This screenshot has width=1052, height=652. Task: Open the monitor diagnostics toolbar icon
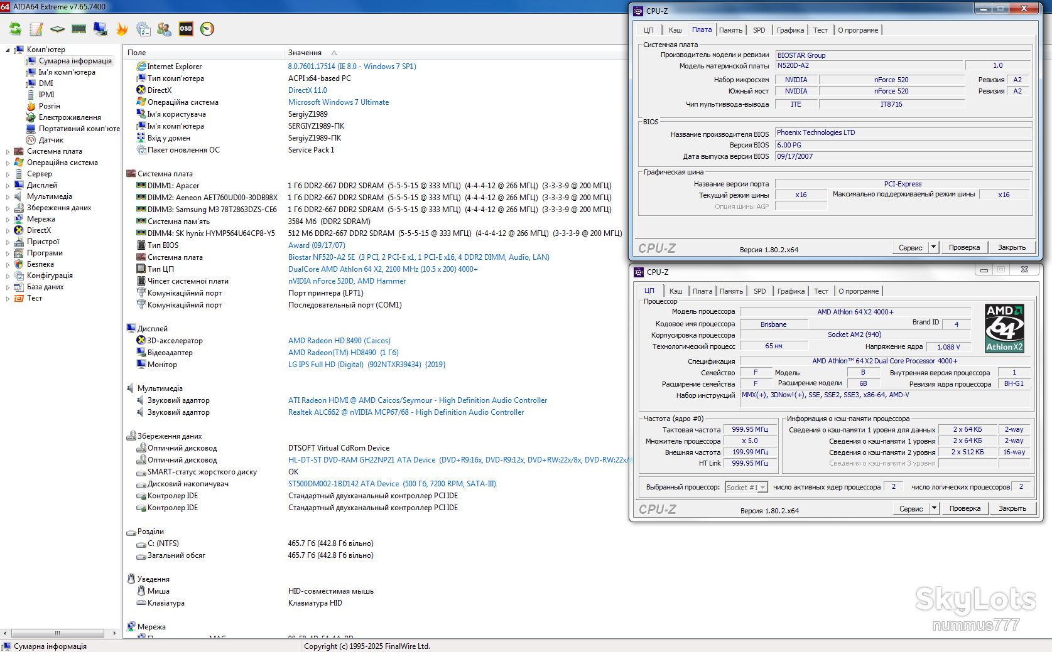pos(100,29)
